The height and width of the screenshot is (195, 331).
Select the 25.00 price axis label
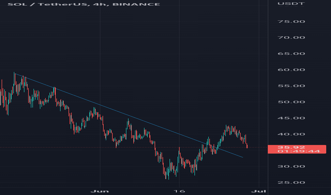[291, 183]
